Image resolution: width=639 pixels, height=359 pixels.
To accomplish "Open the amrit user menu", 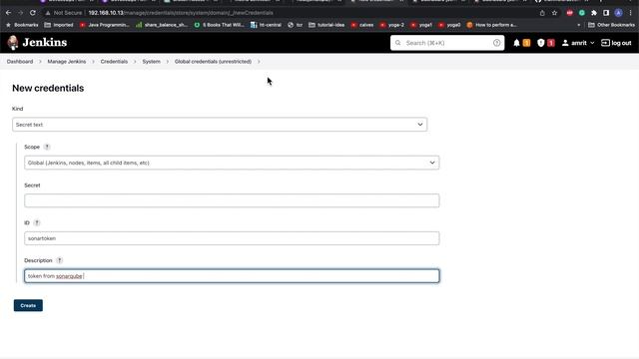I will click(x=578, y=43).
